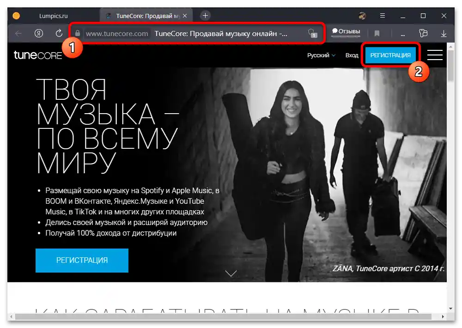Click the Делись своей музыкой bullet text

tap(127, 223)
